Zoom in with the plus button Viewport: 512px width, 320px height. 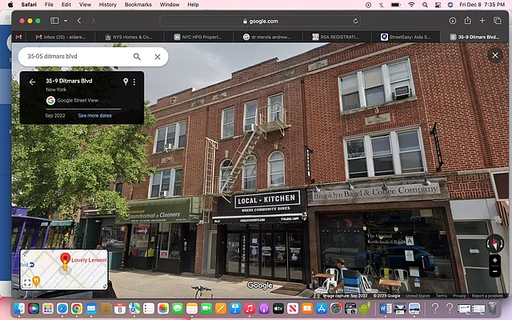pos(495,261)
